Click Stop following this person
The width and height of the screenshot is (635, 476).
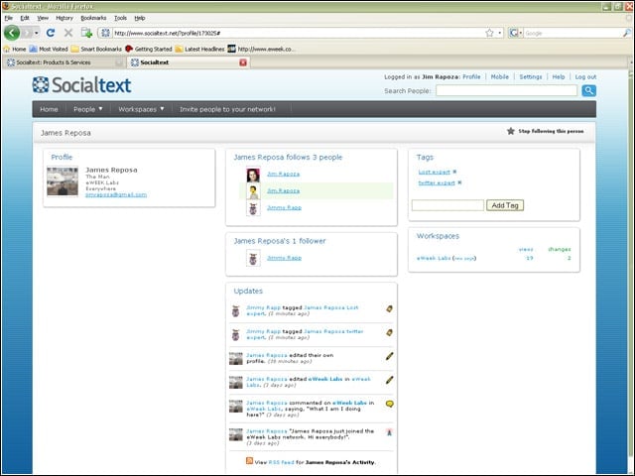(552, 131)
